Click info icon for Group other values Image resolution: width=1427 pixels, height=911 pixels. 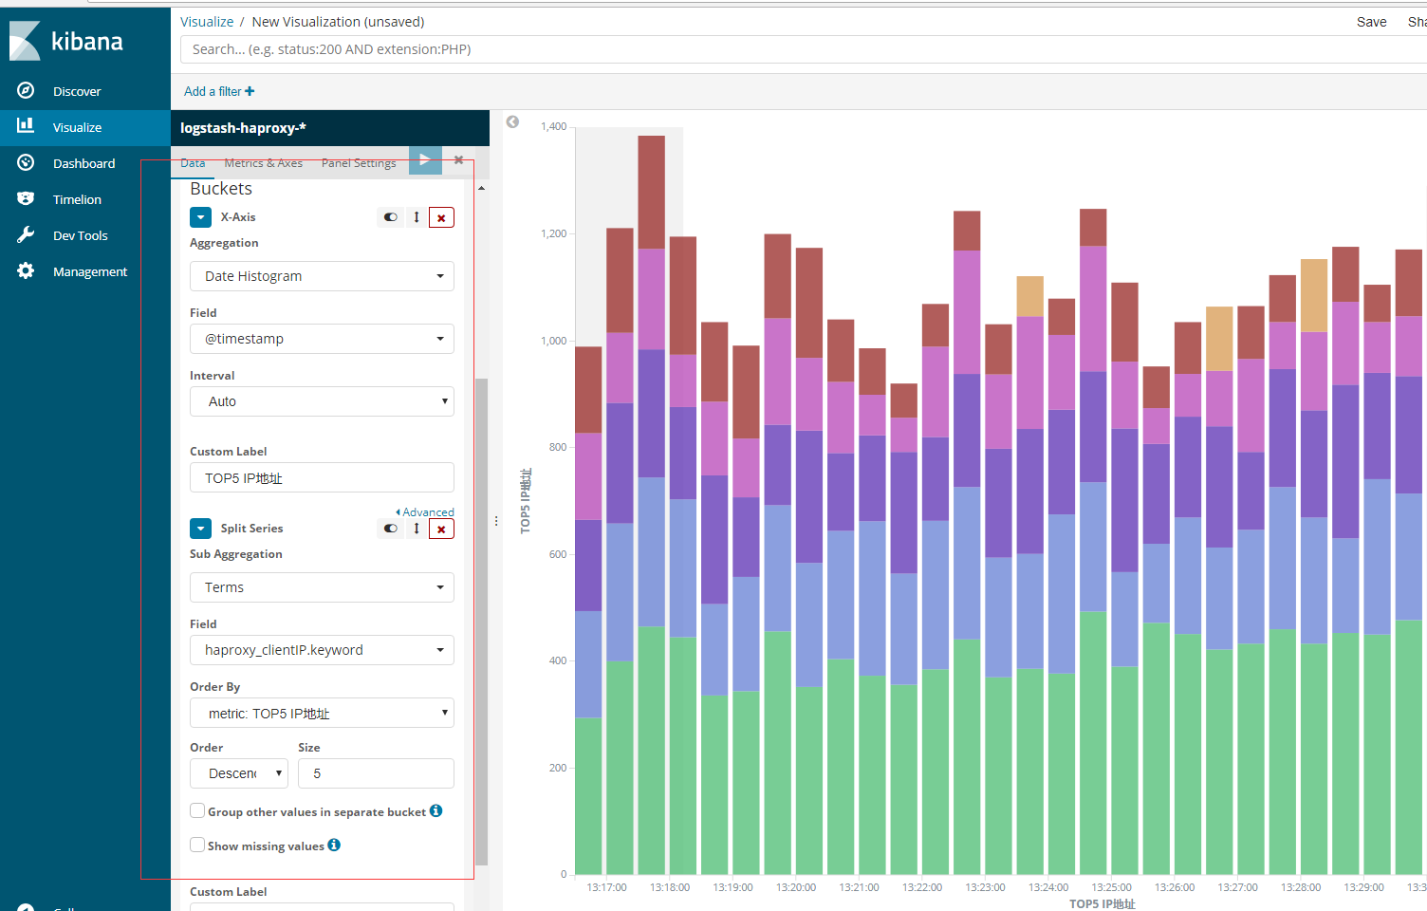click(x=436, y=810)
